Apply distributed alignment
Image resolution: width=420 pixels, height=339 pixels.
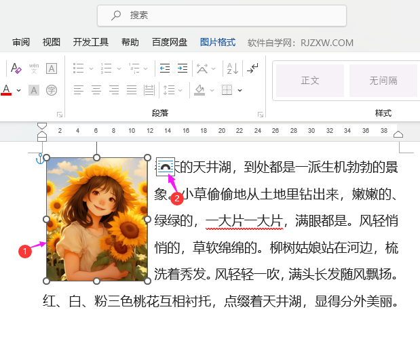click(149, 90)
